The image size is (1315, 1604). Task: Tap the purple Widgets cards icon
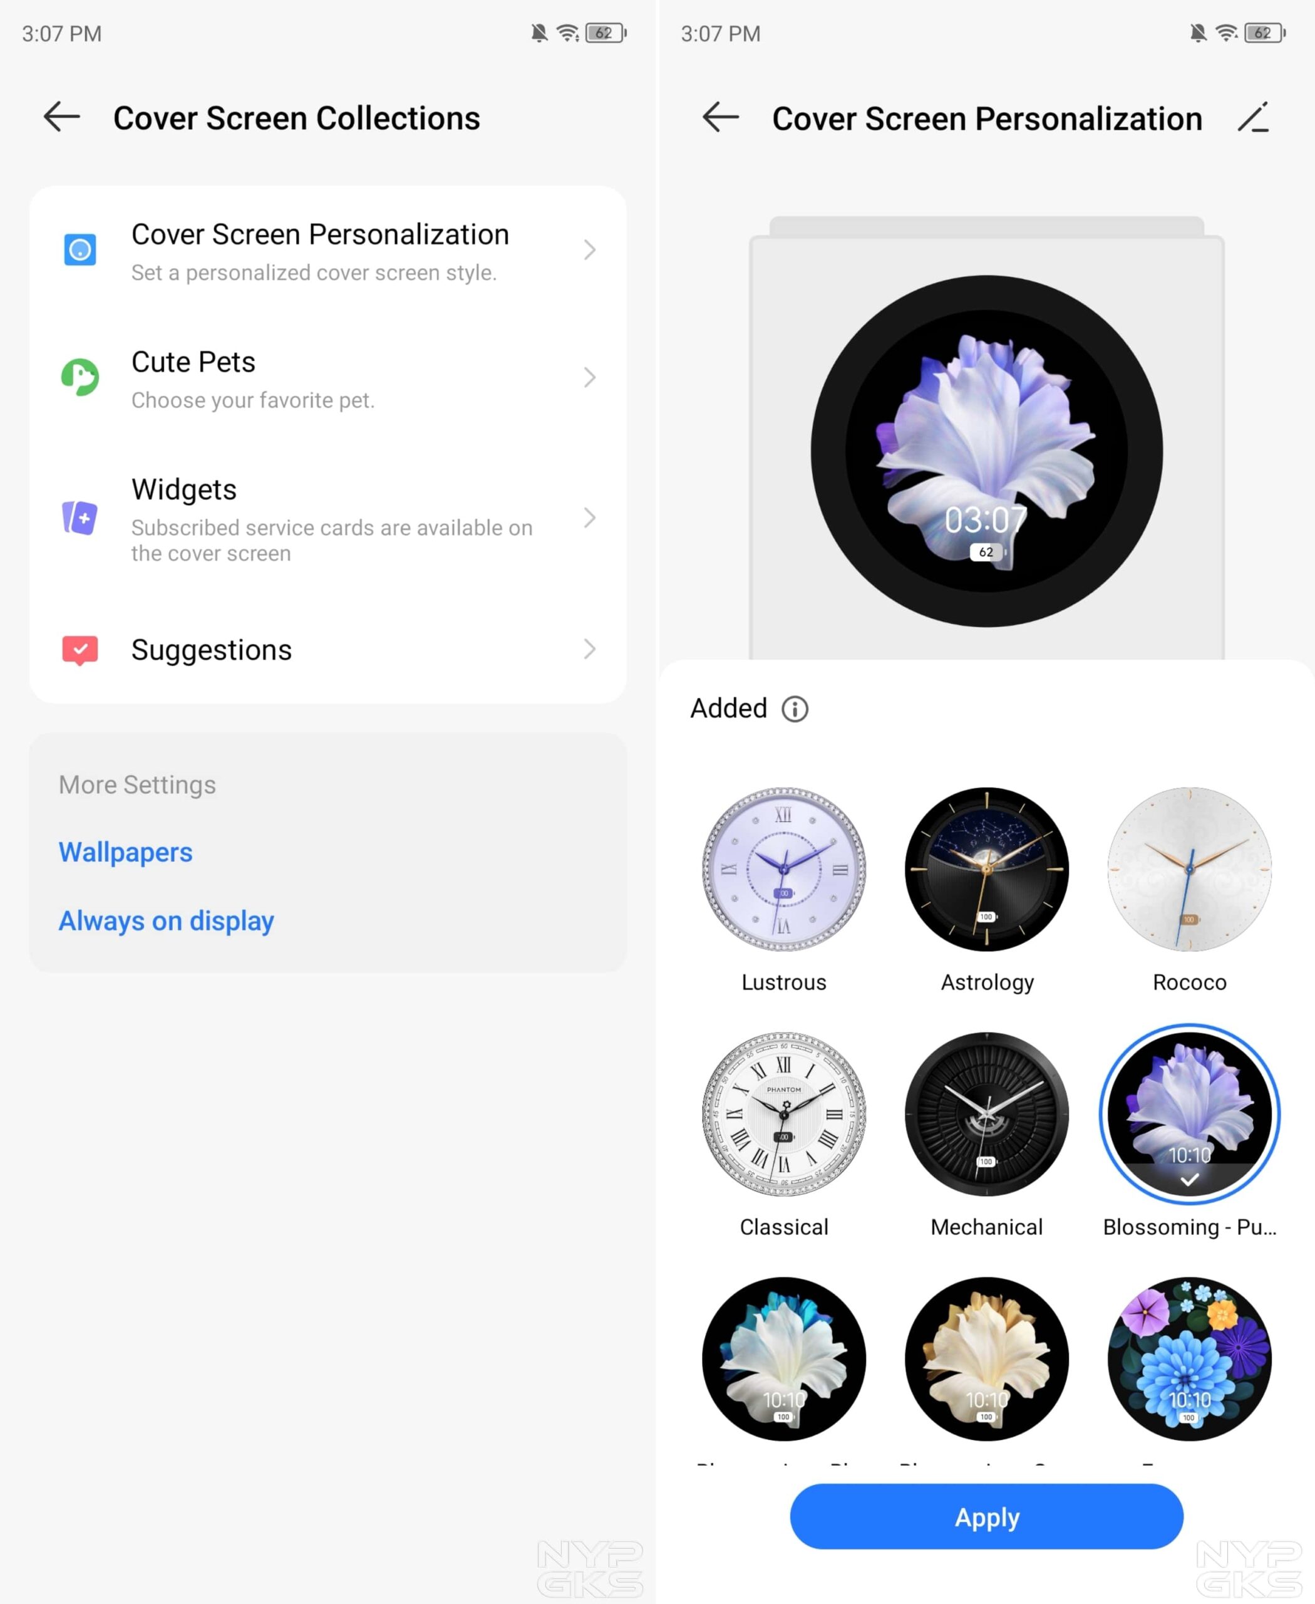80,518
